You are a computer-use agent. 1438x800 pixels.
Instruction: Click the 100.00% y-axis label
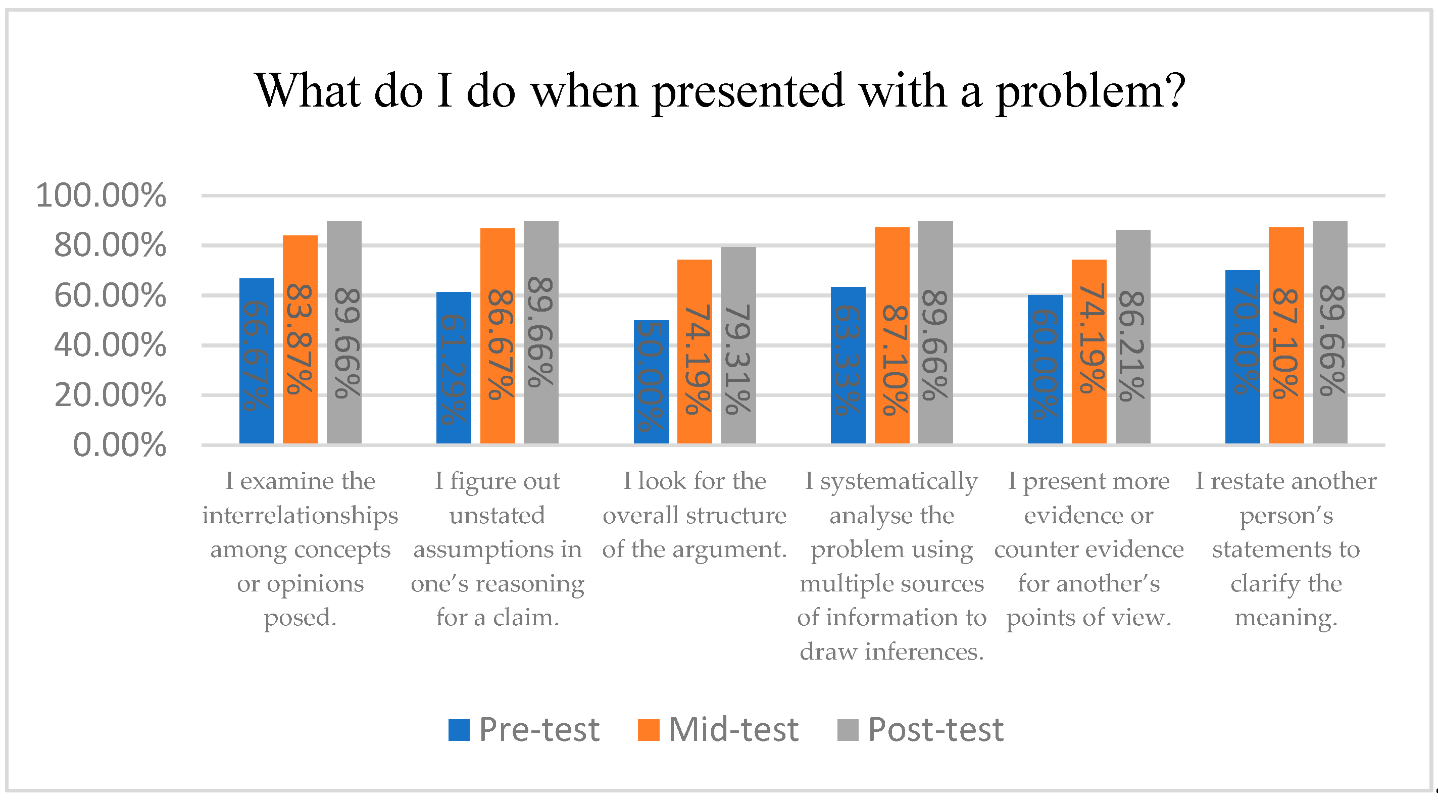[x=101, y=195]
